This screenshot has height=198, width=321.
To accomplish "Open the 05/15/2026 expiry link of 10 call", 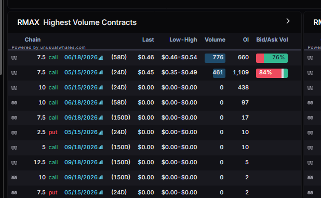I will (x=81, y=87).
